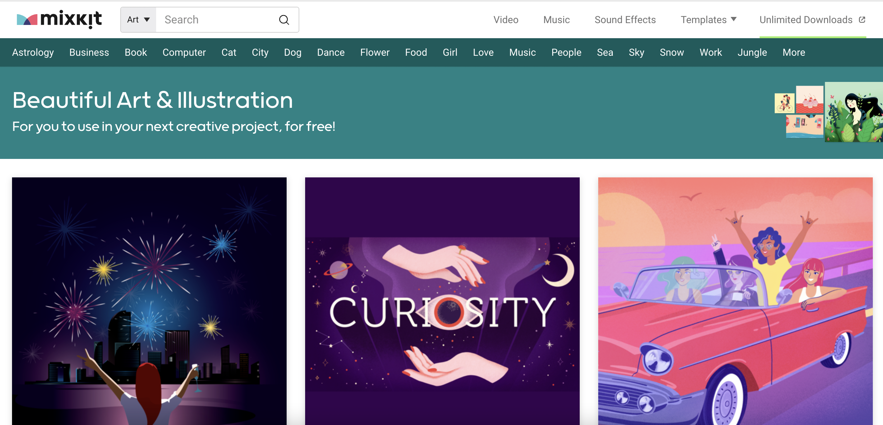Open the More categories menu

click(794, 52)
